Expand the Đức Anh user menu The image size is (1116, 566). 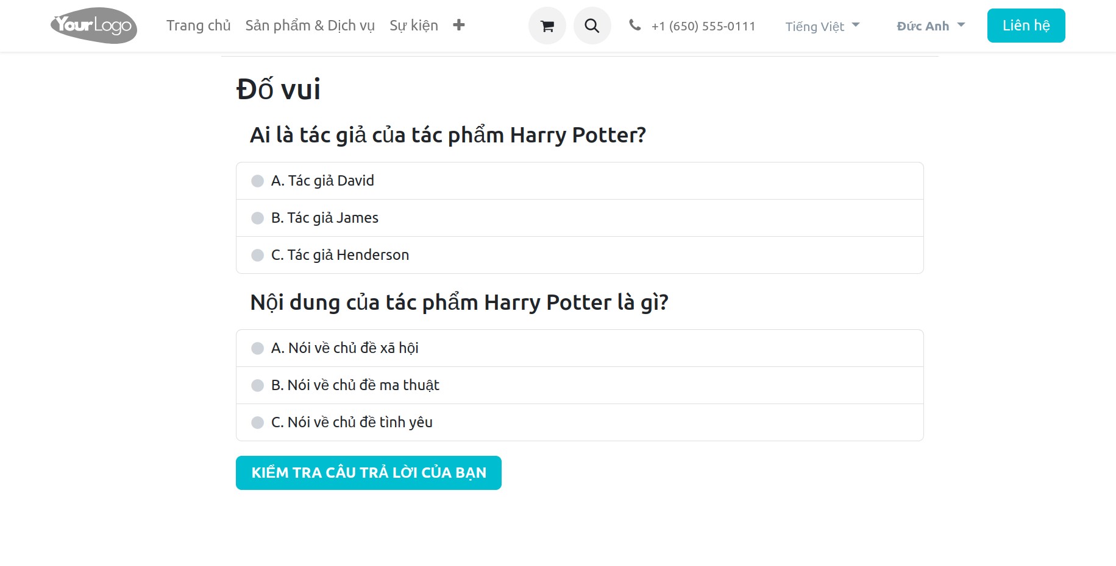[x=931, y=26]
